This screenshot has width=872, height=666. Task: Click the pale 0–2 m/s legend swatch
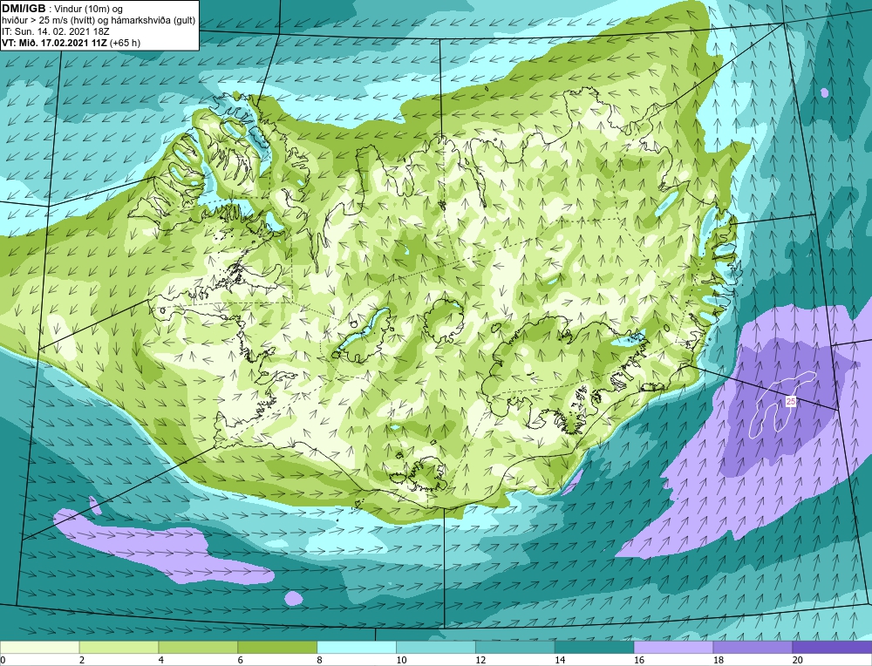(x=40, y=647)
